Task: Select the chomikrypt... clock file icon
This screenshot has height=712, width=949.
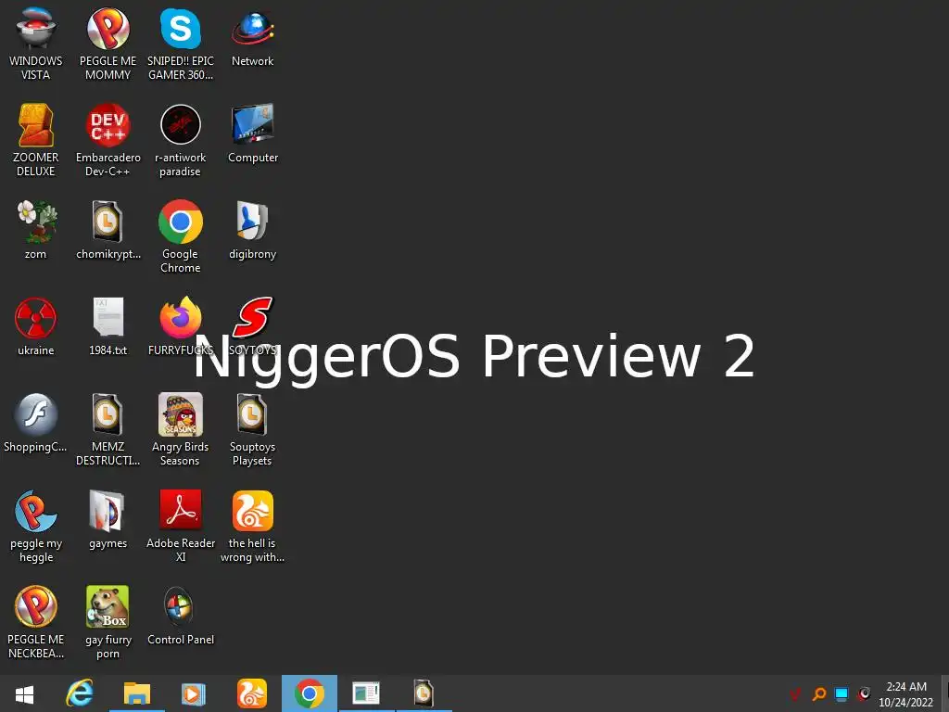Action: (x=108, y=230)
